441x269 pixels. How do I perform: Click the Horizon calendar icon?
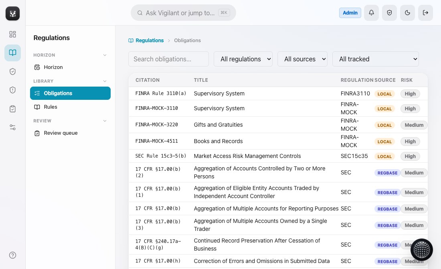coord(37,67)
